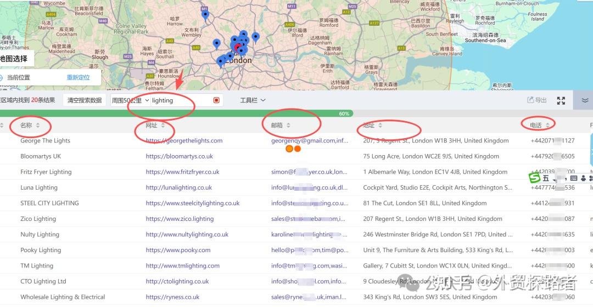Click the blue map pin near Wembley
593x307 pixels.
(216, 43)
